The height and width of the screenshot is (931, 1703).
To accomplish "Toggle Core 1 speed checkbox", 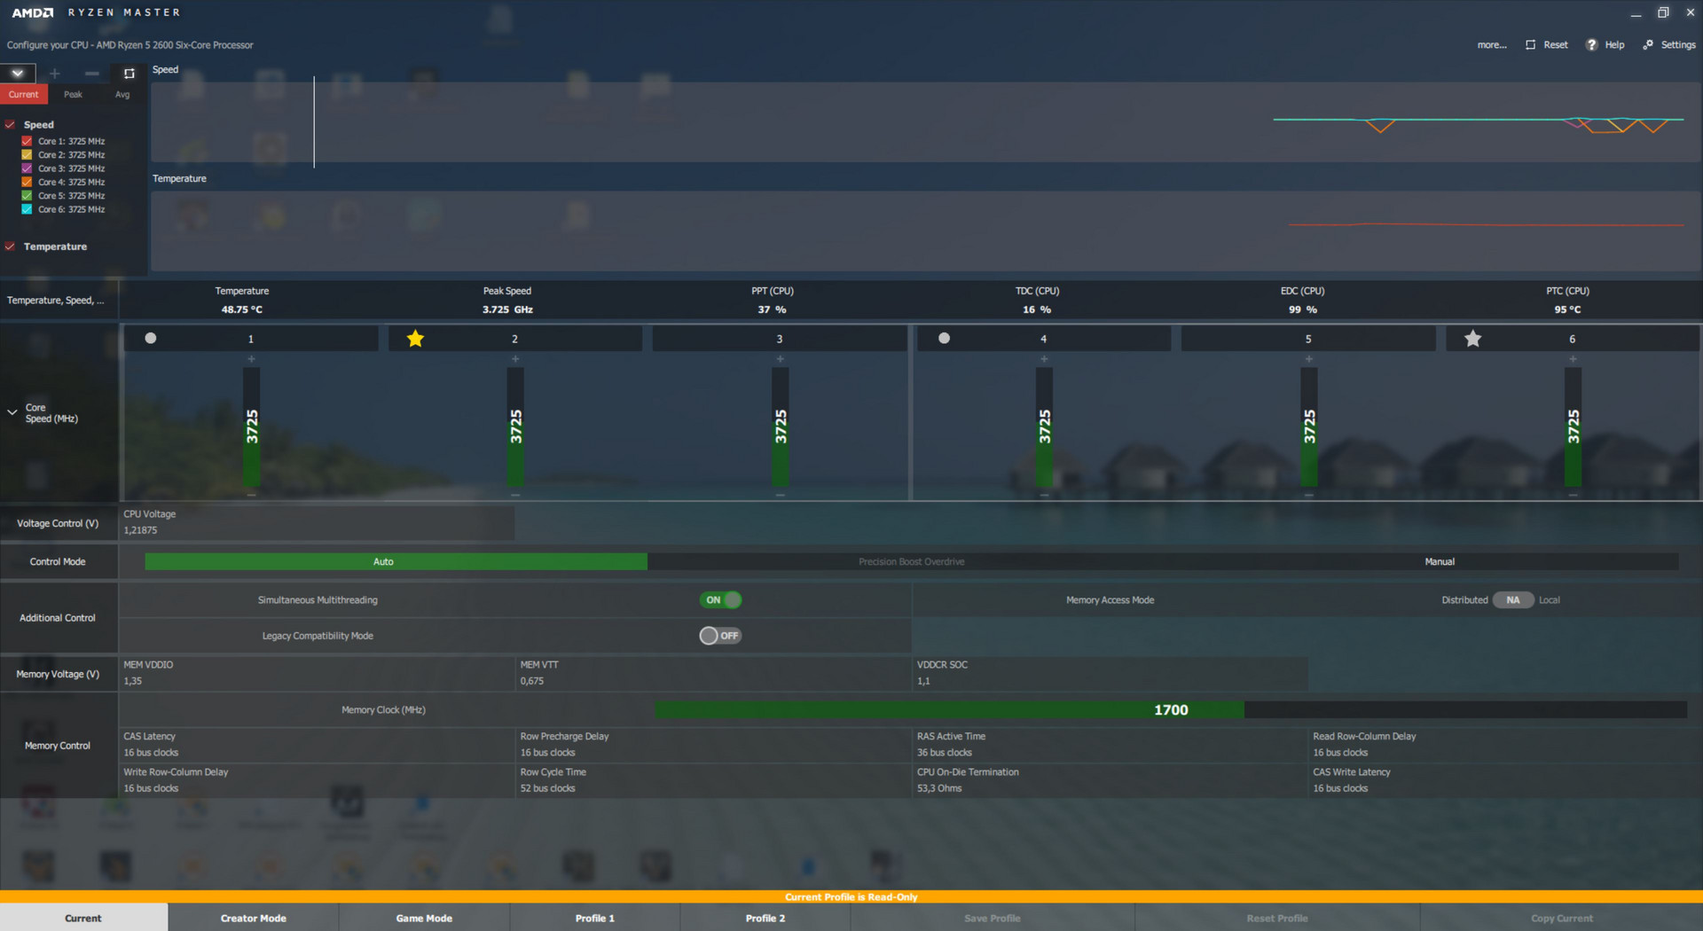I will (x=27, y=141).
